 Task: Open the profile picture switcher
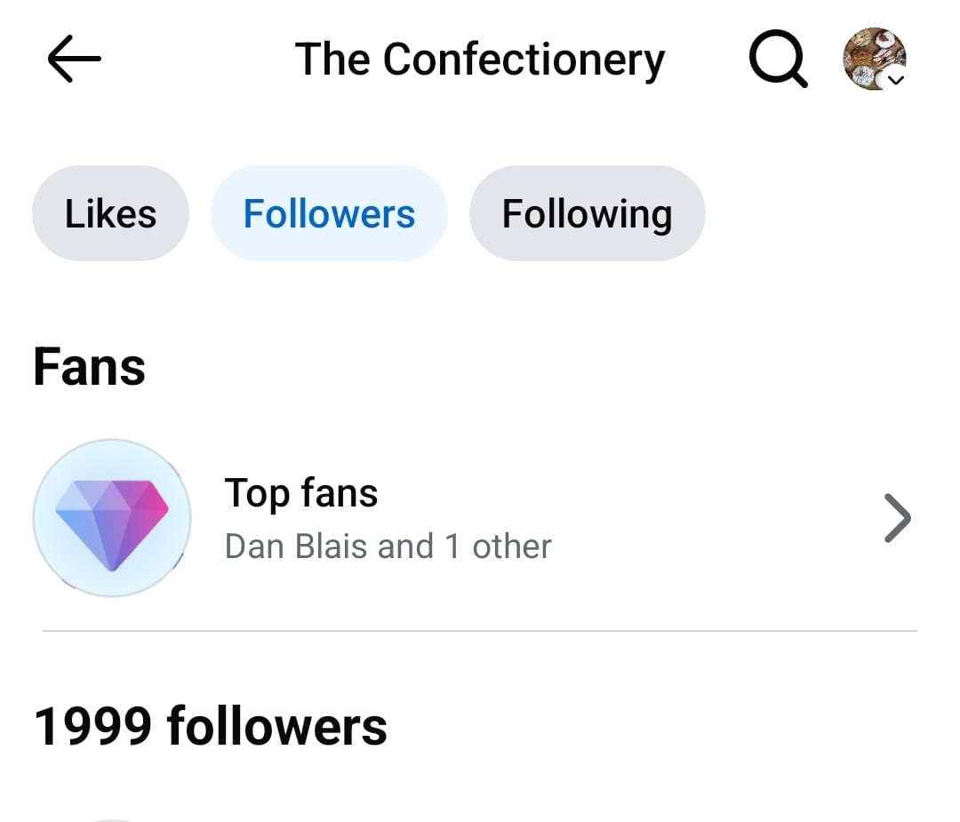pyautogui.click(x=875, y=59)
